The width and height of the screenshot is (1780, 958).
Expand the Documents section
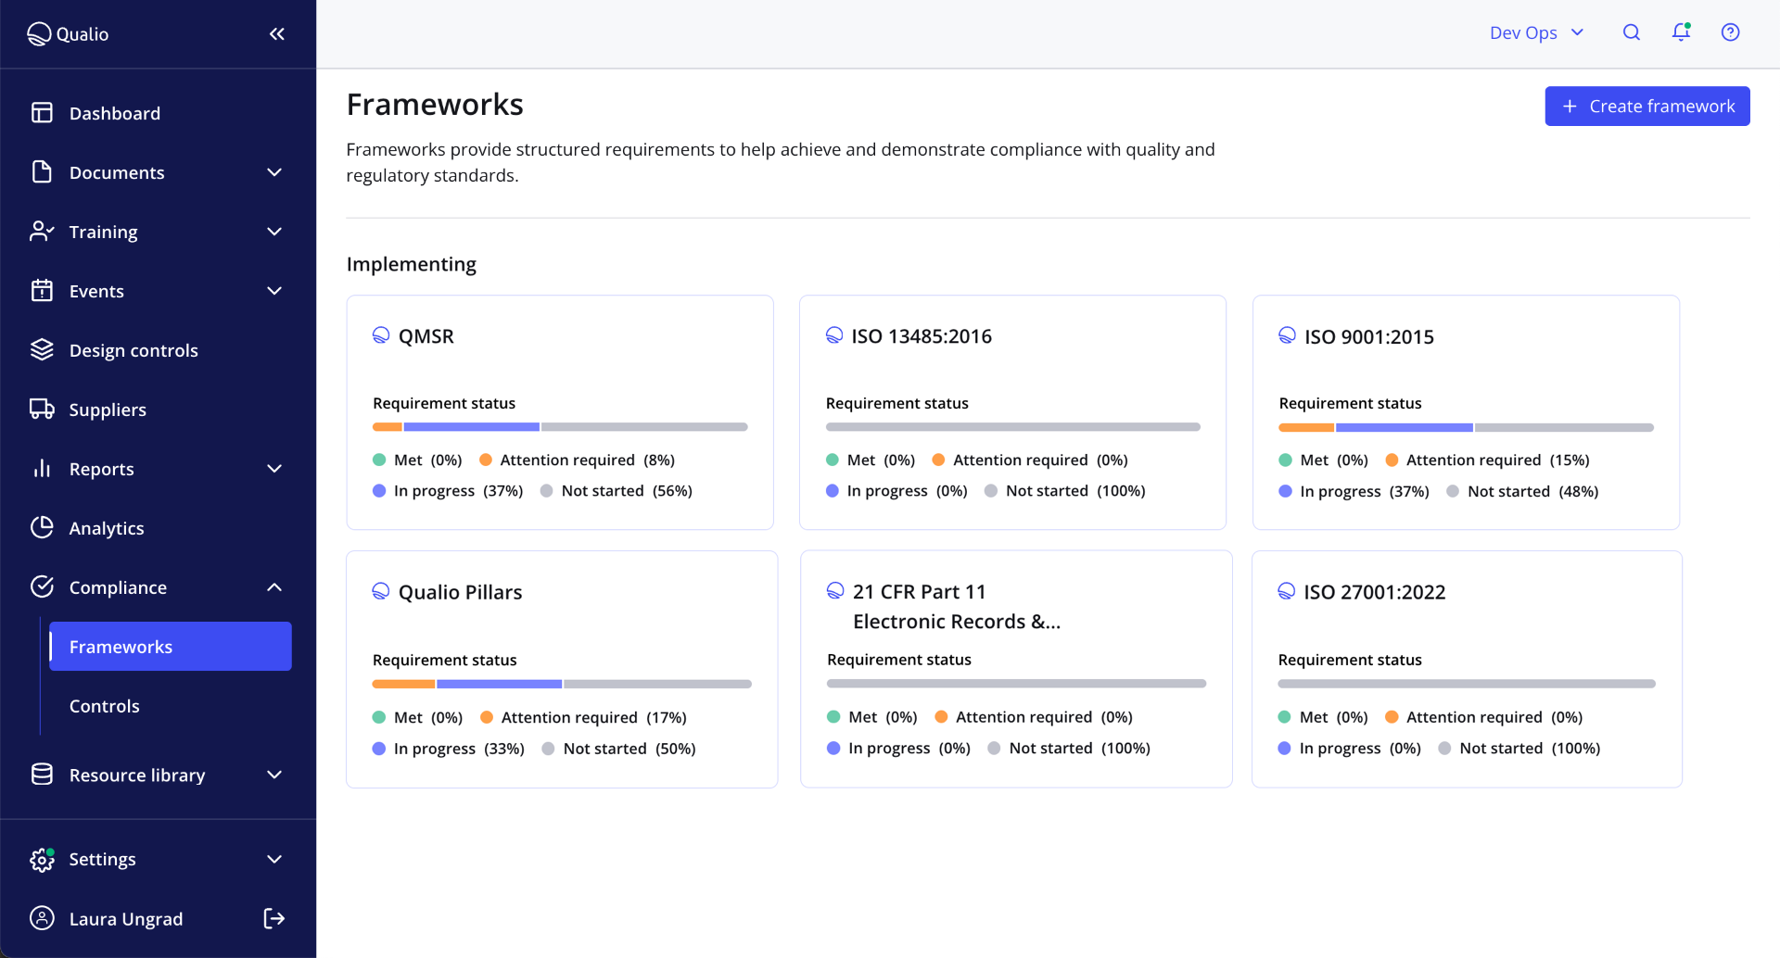tap(274, 172)
